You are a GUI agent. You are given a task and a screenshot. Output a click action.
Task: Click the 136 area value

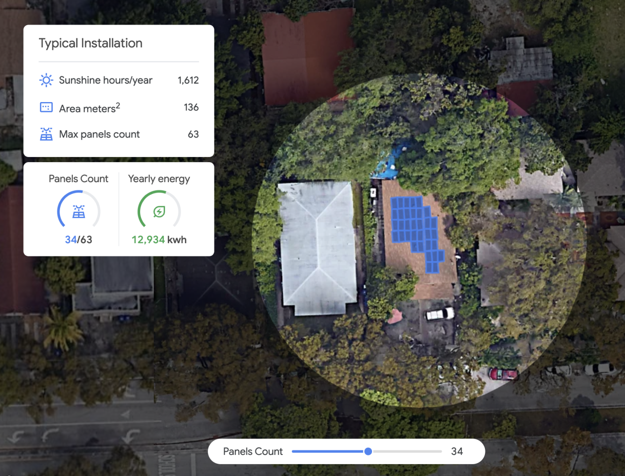tap(191, 107)
